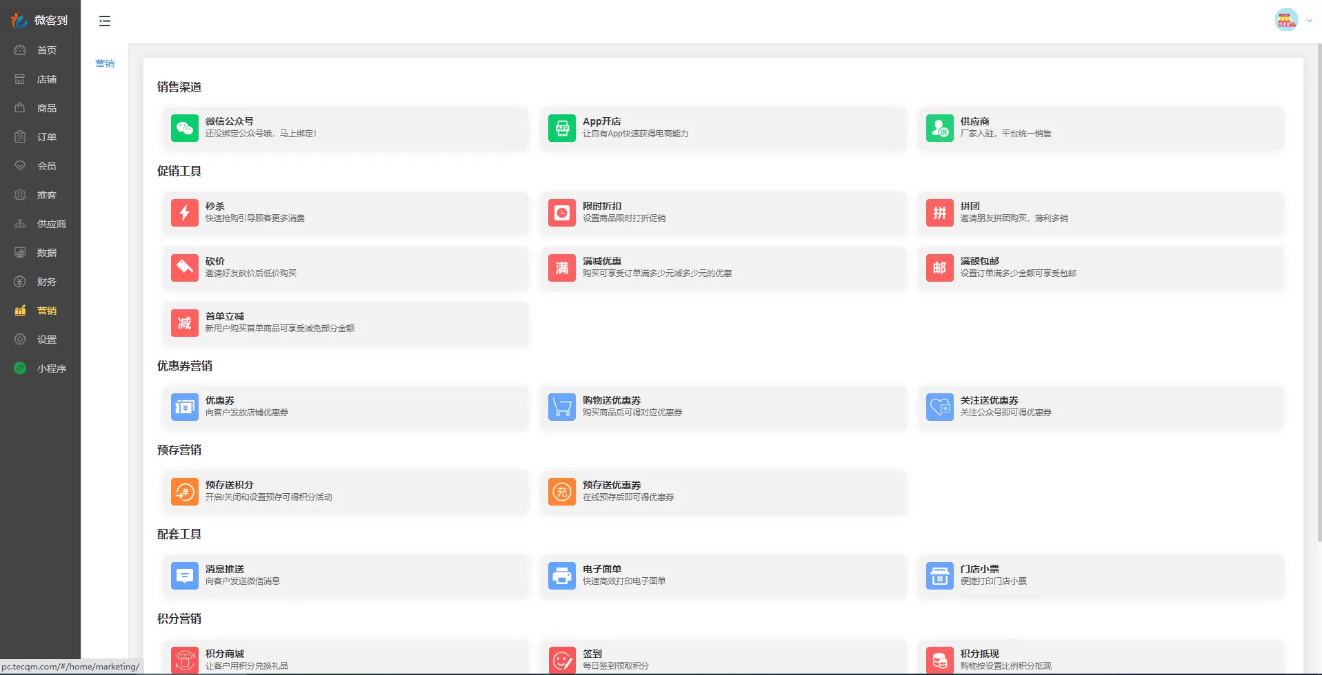
Task: Click text '关注公众号即可得优惠券'
Action: click(x=1005, y=413)
